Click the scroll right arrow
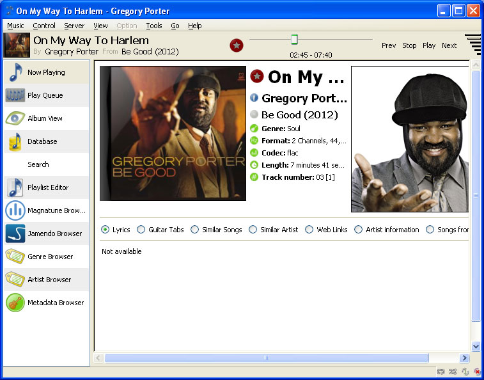This screenshot has height=380, width=484. coord(464,358)
